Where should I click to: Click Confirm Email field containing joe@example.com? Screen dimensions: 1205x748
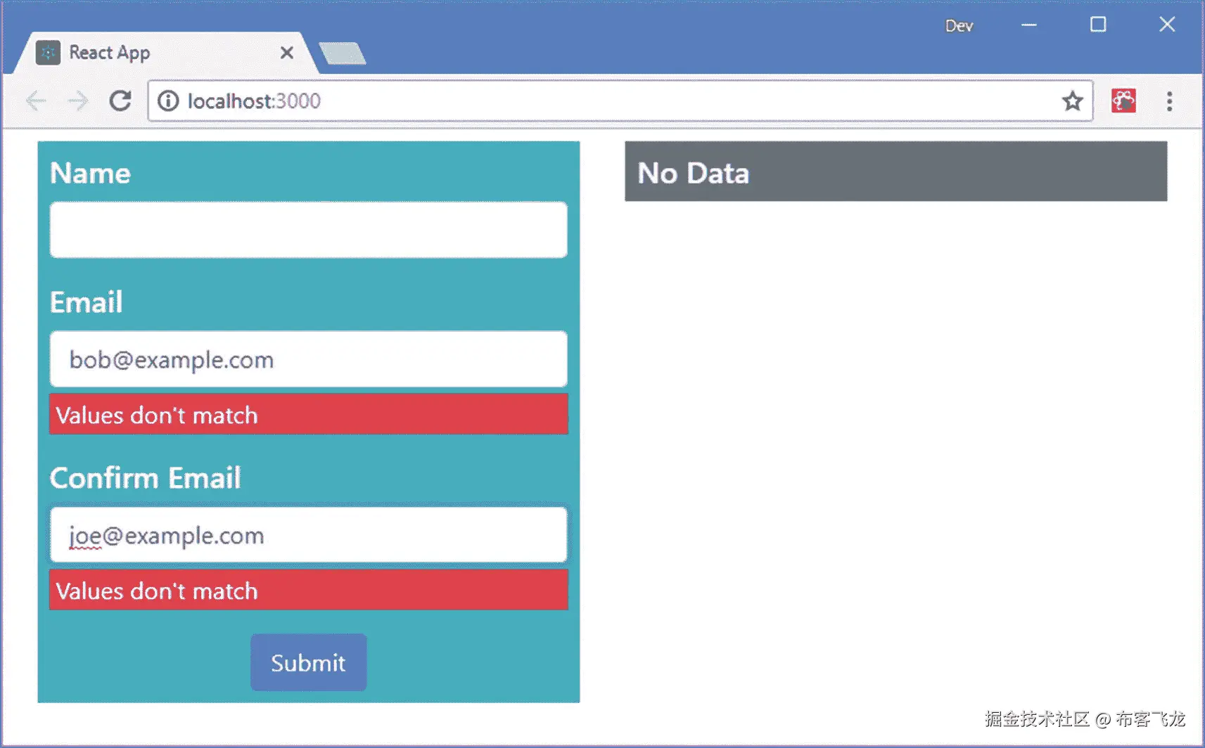coord(308,535)
